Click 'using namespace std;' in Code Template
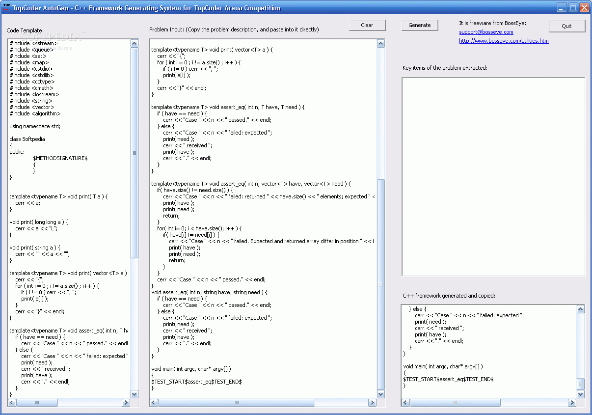The width and height of the screenshot is (592, 415). pyautogui.click(x=35, y=126)
